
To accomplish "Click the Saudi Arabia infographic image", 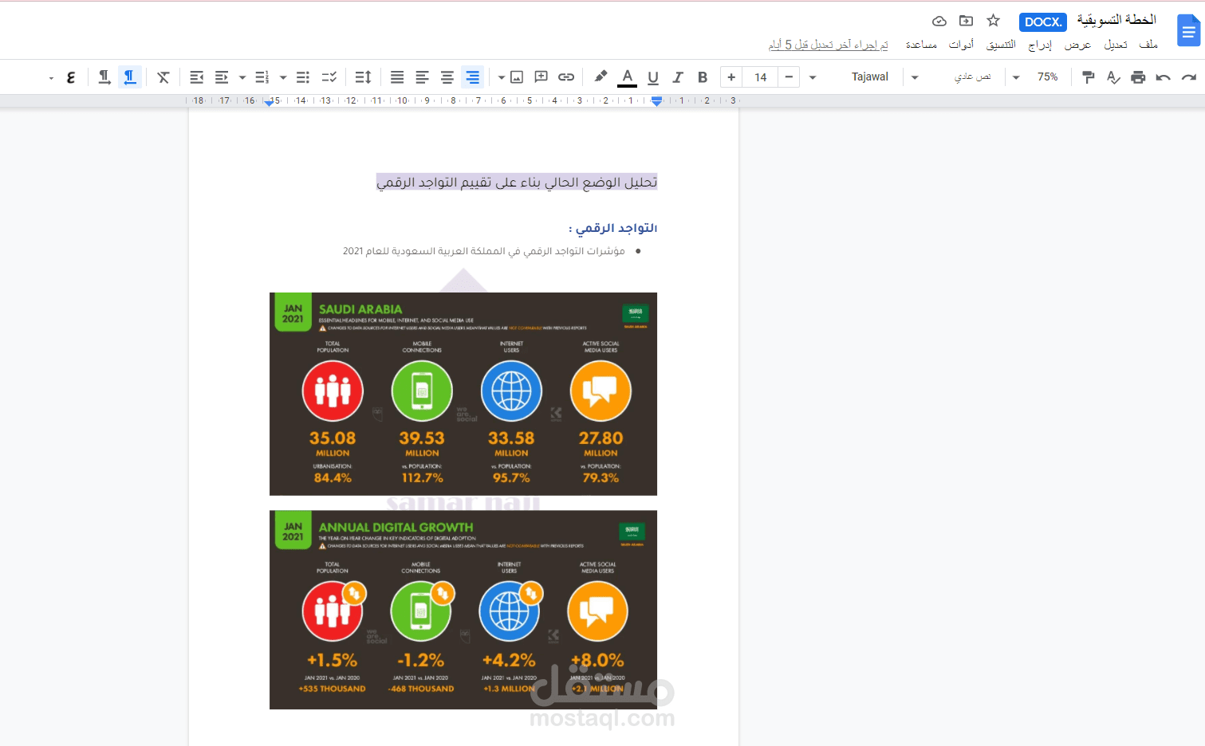I will [463, 394].
